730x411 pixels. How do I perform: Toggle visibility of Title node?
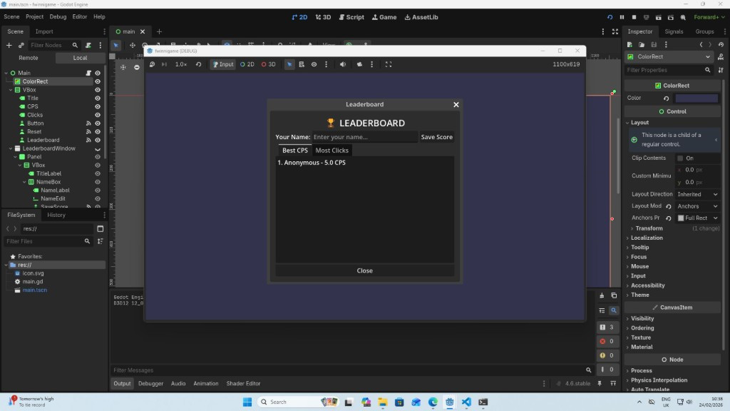(98, 98)
